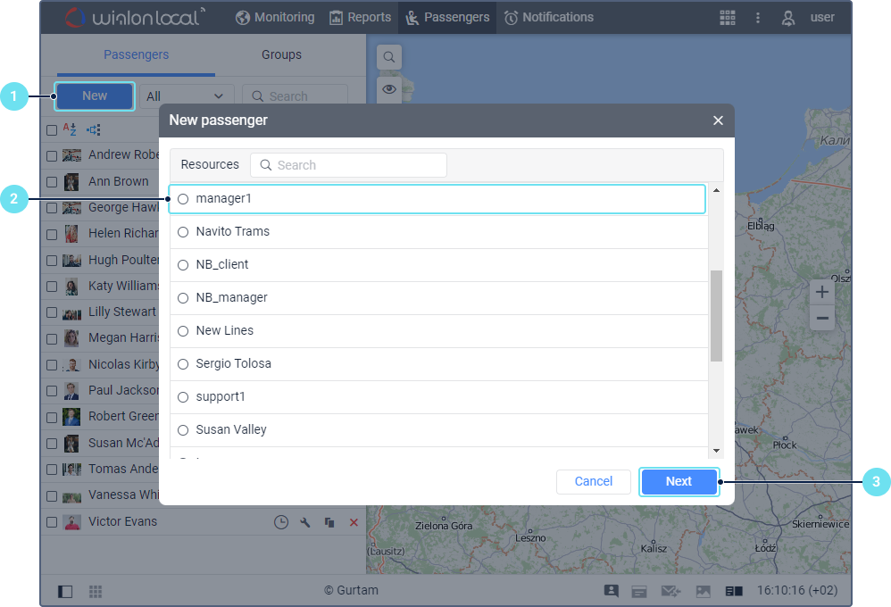Open the three-dot more options menu

tap(758, 18)
